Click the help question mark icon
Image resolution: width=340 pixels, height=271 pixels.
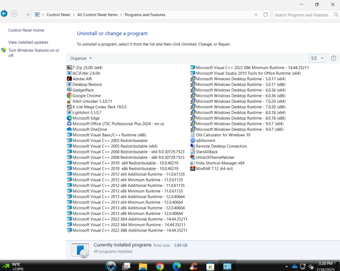click(x=334, y=58)
